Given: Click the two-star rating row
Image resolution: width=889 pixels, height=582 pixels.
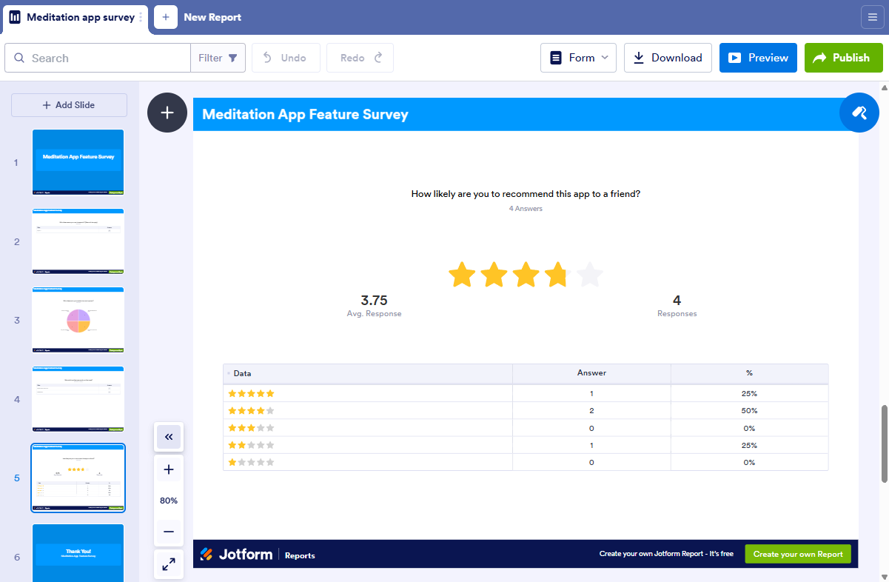Looking at the screenshot, I should (526, 445).
